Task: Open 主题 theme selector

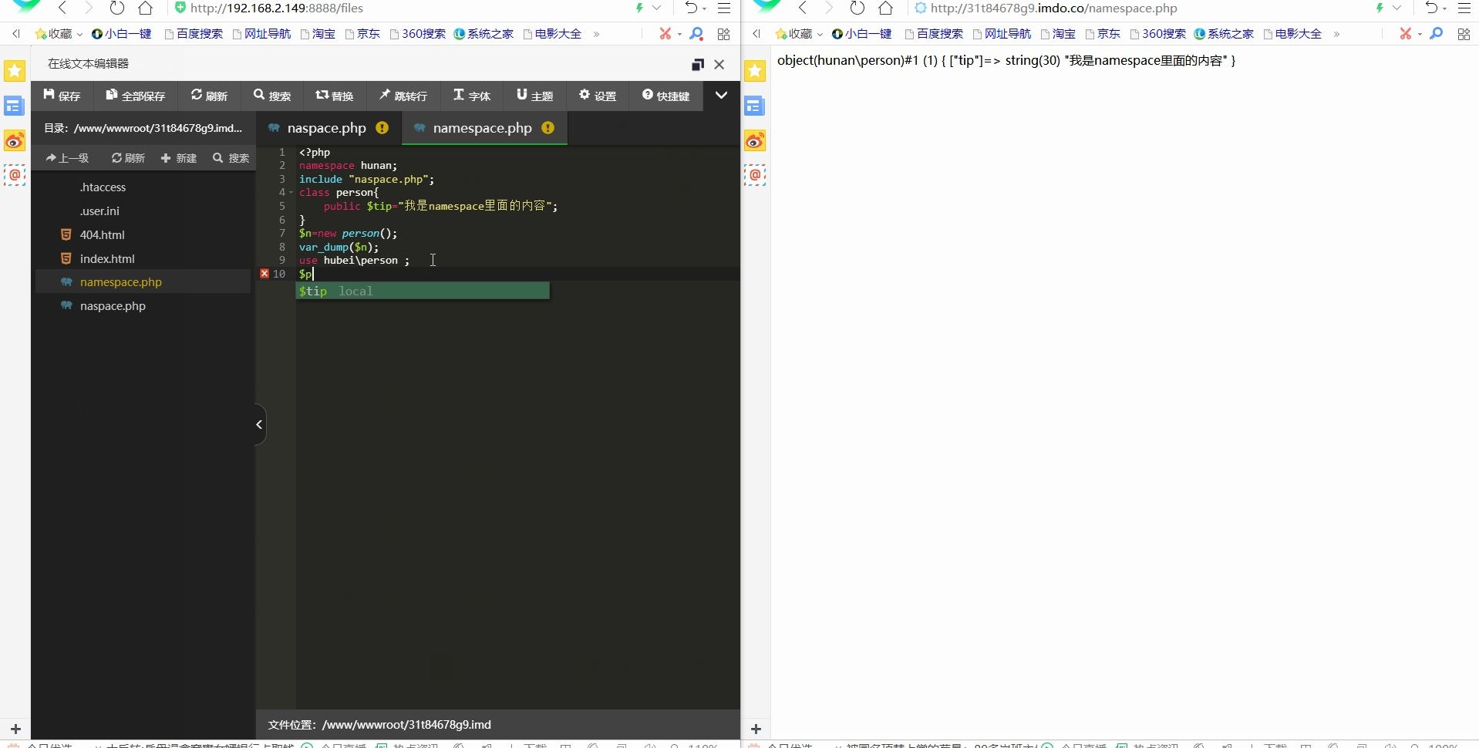Action: click(534, 96)
